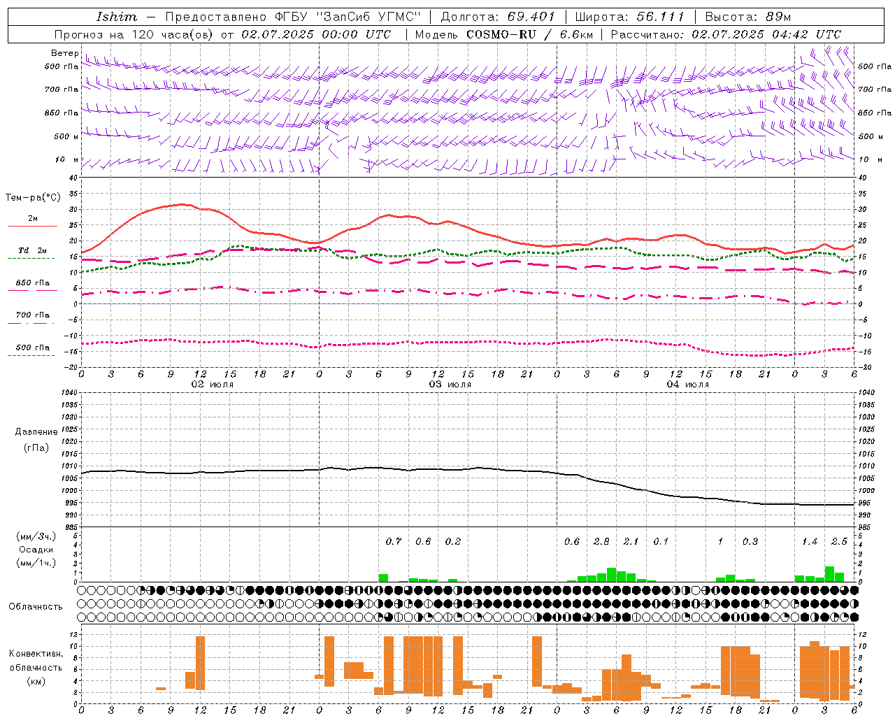Click the "Давление" pressure panel label
Image resolution: width=895 pixels, height=716 pixels.
[36, 432]
